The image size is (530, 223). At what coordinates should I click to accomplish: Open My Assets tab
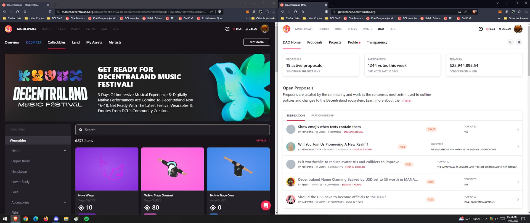[94, 42]
